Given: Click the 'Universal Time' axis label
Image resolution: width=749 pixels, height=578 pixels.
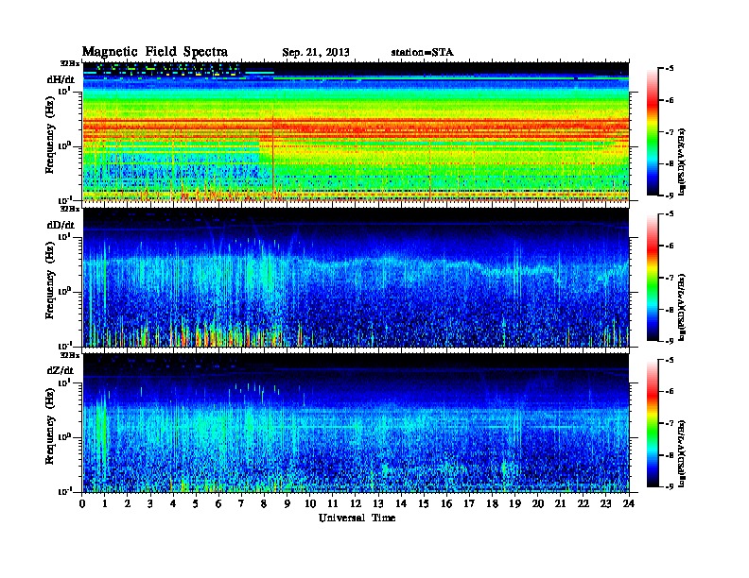Looking at the screenshot, I should pos(357,518).
